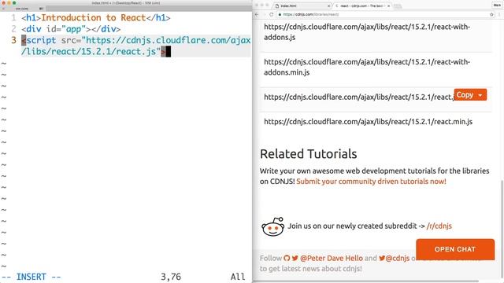Screen dimensions: 504x283
Task: Reload the cdnjs page
Action: point(272,14)
